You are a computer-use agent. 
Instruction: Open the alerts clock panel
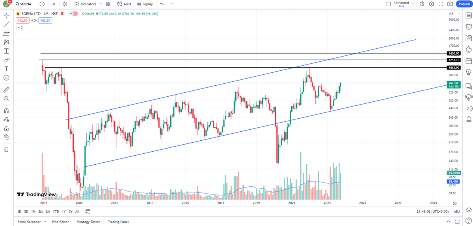point(469,26)
